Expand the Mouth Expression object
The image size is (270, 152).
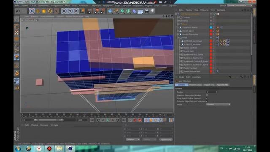pyautogui.click(x=178, y=34)
